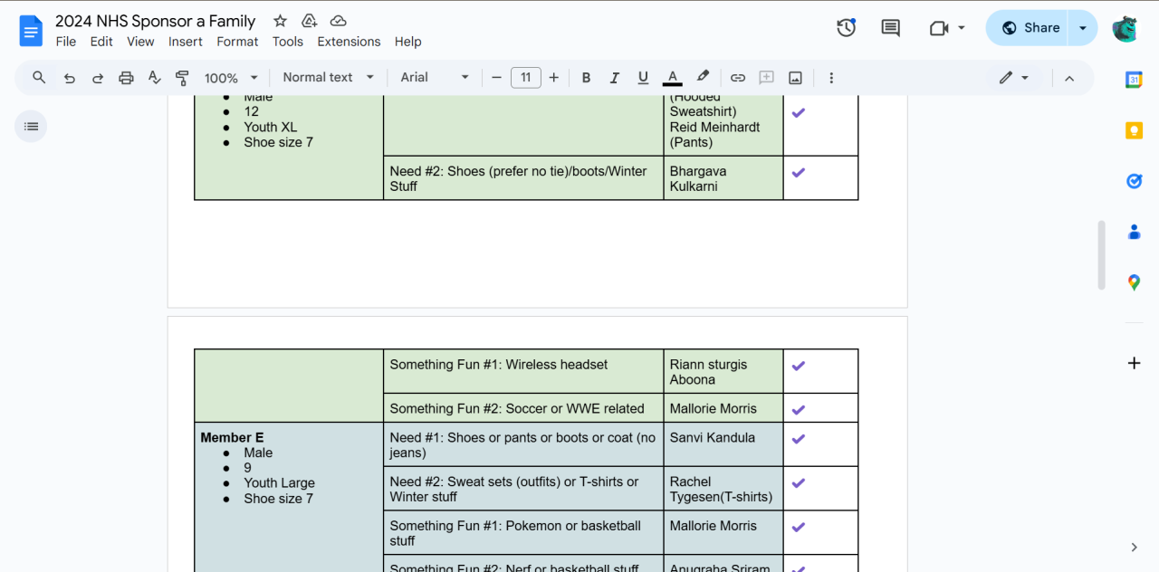Open the editing mode pencil dropdown
The width and height of the screenshot is (1159, 572).
[x=1014, y=78]
